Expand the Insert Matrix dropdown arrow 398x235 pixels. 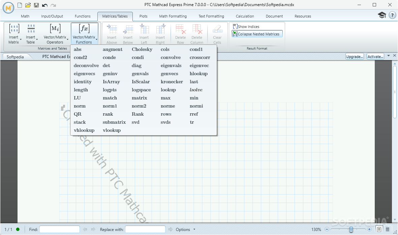[x=21, y=40]
